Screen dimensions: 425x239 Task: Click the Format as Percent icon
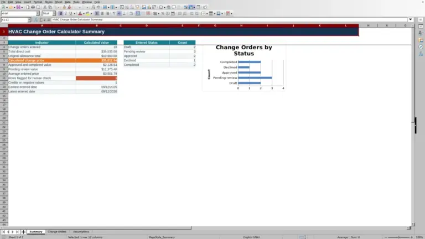click(163, 13)
